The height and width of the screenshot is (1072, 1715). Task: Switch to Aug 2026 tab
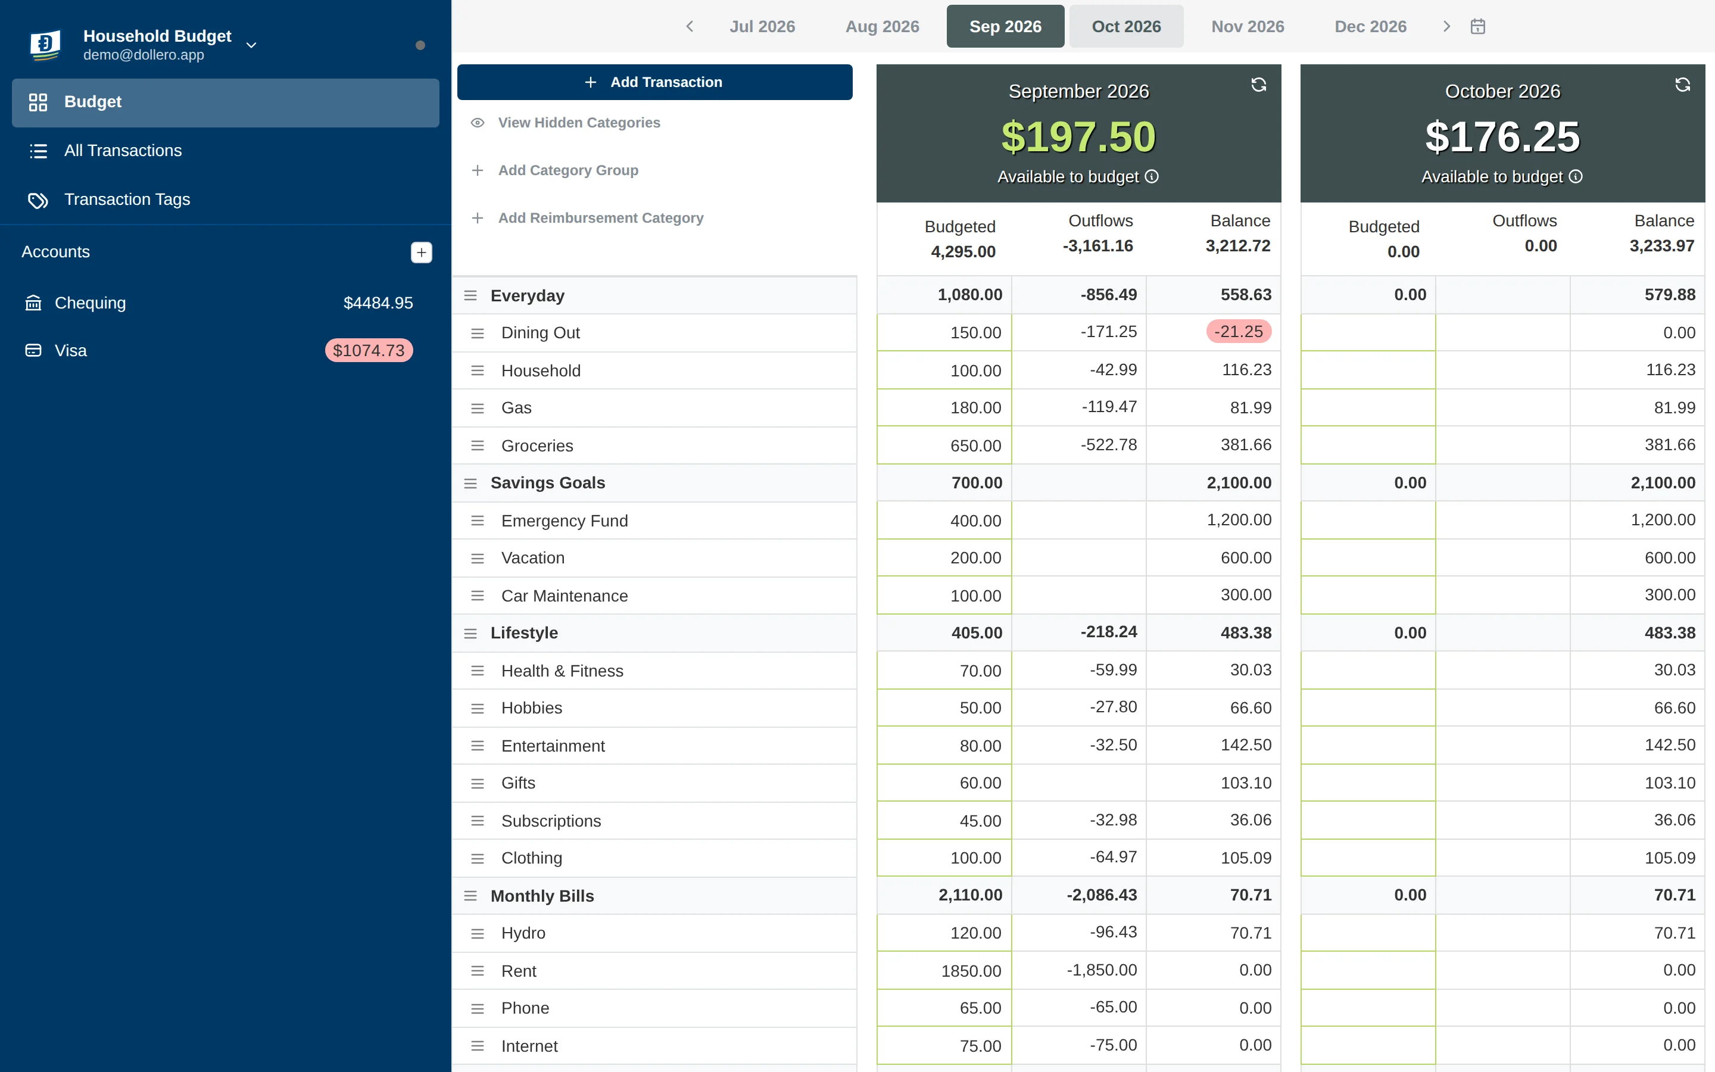point(883,26)
